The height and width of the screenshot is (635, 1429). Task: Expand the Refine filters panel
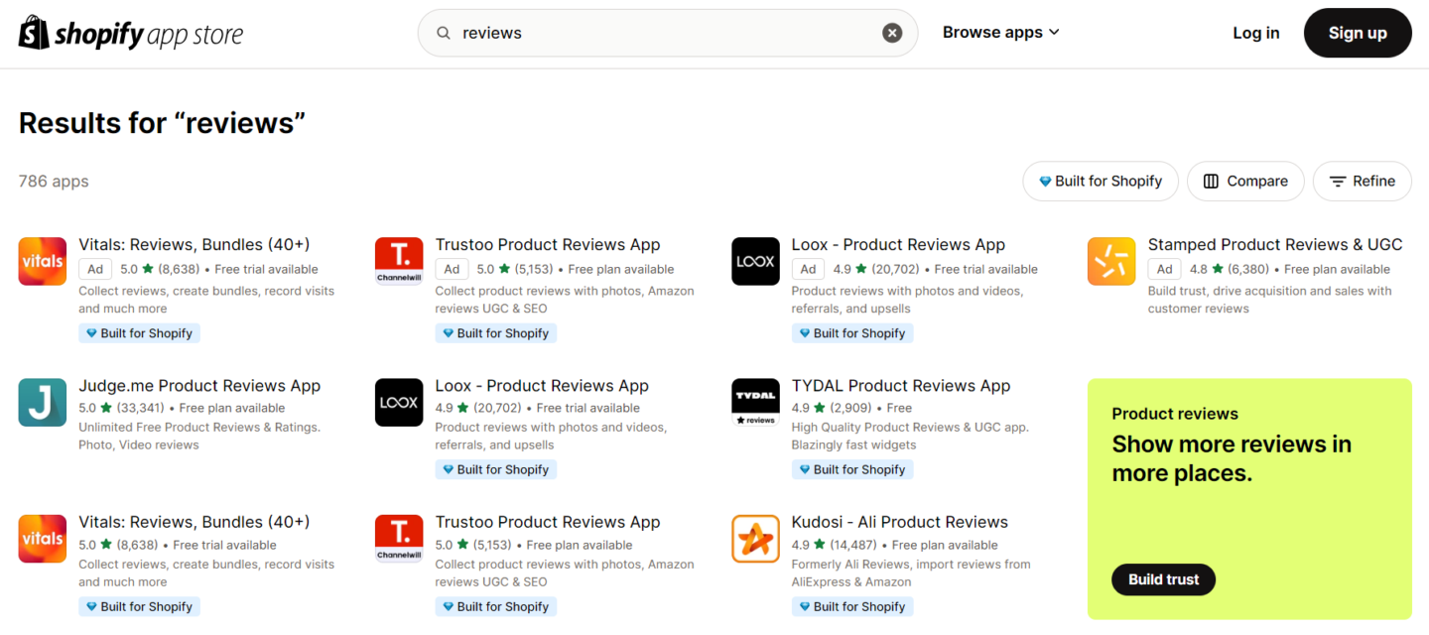pos(1362,182)
